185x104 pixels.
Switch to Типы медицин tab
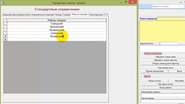pos(96,15)
